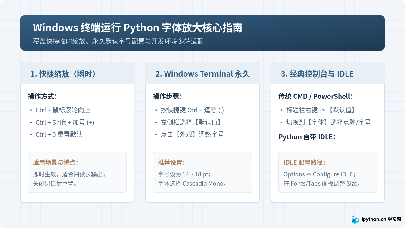Screen dimensions: 405x228
Task: Click the label "操作方式："
Action: pos(43,96)
